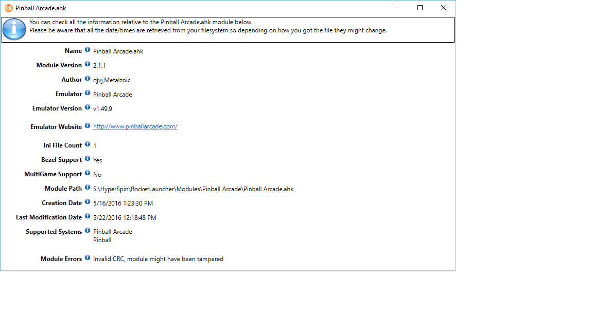Open the pinballarcade.com website link
This screenshot has height=333, width=593.
click(x=135, y=126)
